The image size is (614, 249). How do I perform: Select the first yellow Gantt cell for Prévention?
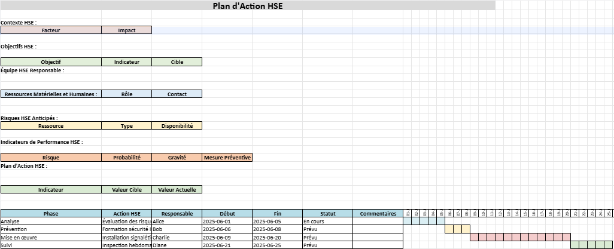(x=449, y=229)
